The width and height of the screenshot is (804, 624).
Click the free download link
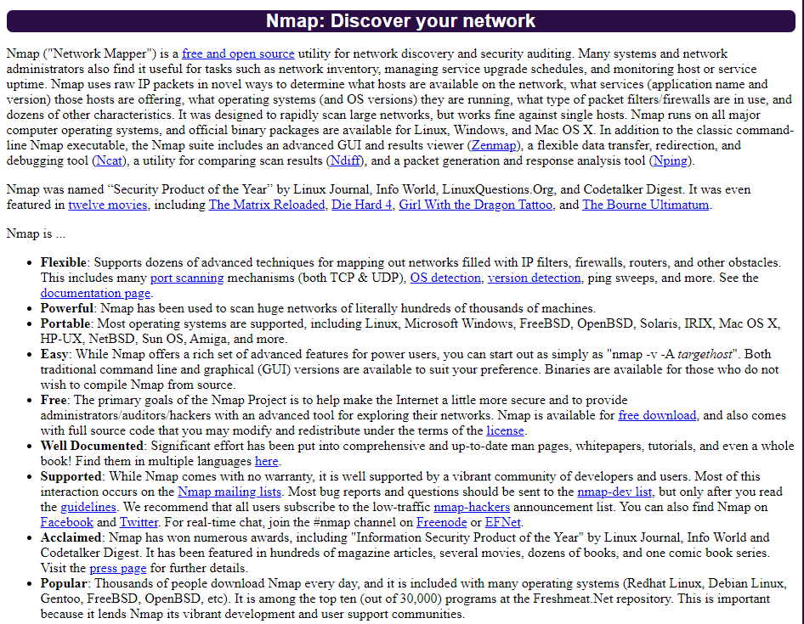pyautogui.click(x=657, y=415)
